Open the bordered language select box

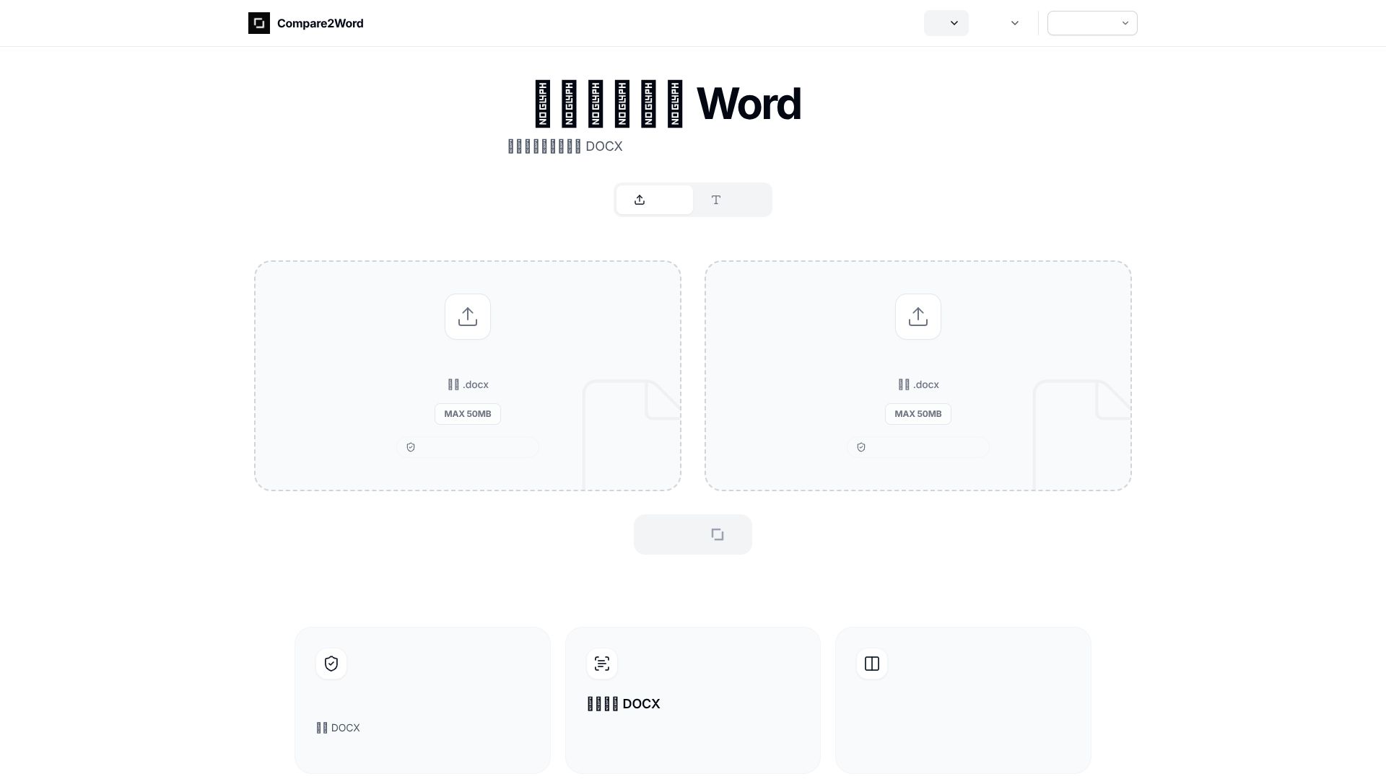[1092, 23]
